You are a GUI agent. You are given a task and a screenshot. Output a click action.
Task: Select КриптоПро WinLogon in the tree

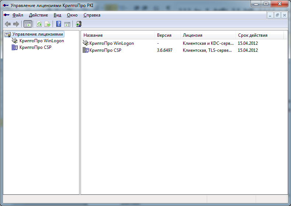click(42, 41)
